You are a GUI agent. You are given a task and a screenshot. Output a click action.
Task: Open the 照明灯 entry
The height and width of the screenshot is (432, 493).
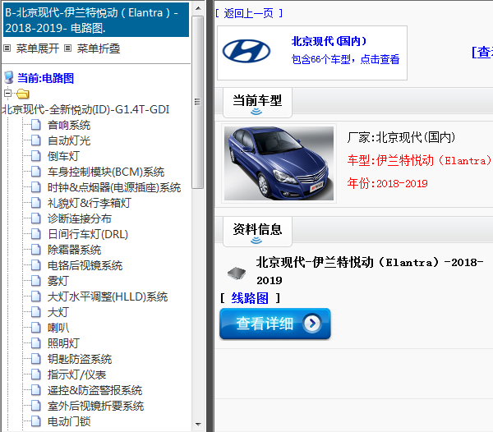pyautogui.click(x=63, y=343)
